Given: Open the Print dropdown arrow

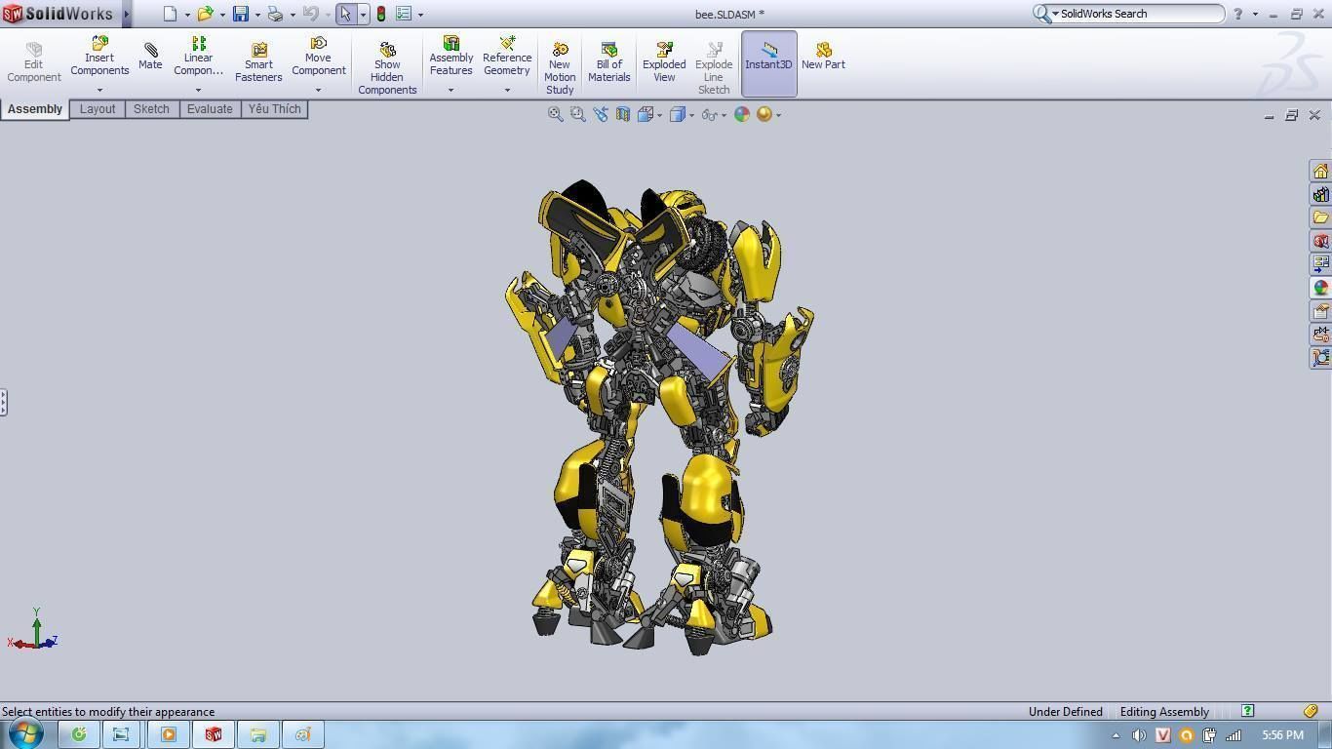Looking at the screenshot, I should pos(293,15).
